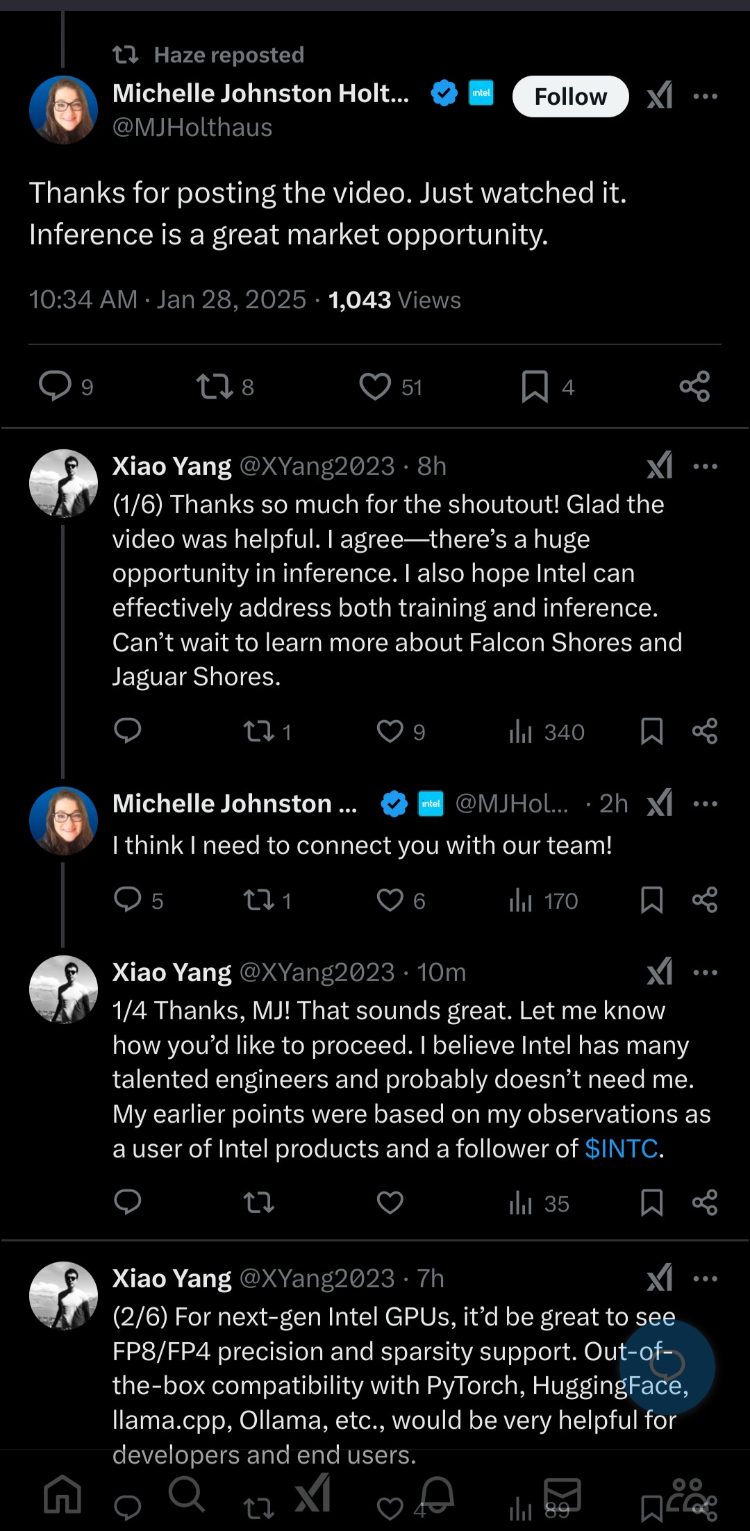Open the Search tab in bottom navigation
Image resolution: width=750 pixels, height=1531 pixels.
pyautogui.click(x=186, y=1493)
